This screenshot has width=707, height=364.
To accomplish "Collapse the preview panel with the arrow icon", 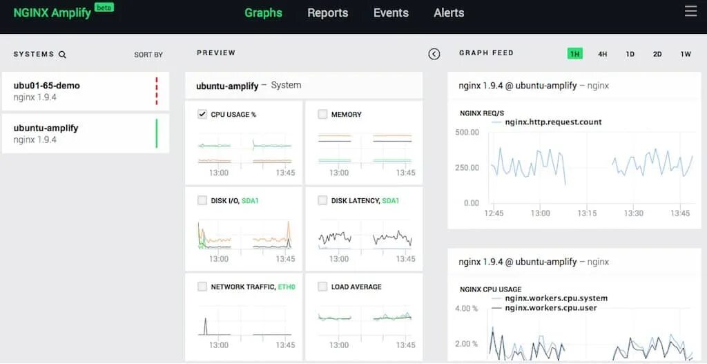I will (x=434, y=54).
